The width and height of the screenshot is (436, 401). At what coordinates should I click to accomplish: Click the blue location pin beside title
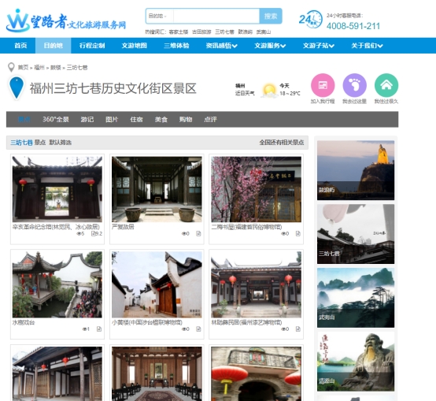pyautogui.click(x=17, y=88)
